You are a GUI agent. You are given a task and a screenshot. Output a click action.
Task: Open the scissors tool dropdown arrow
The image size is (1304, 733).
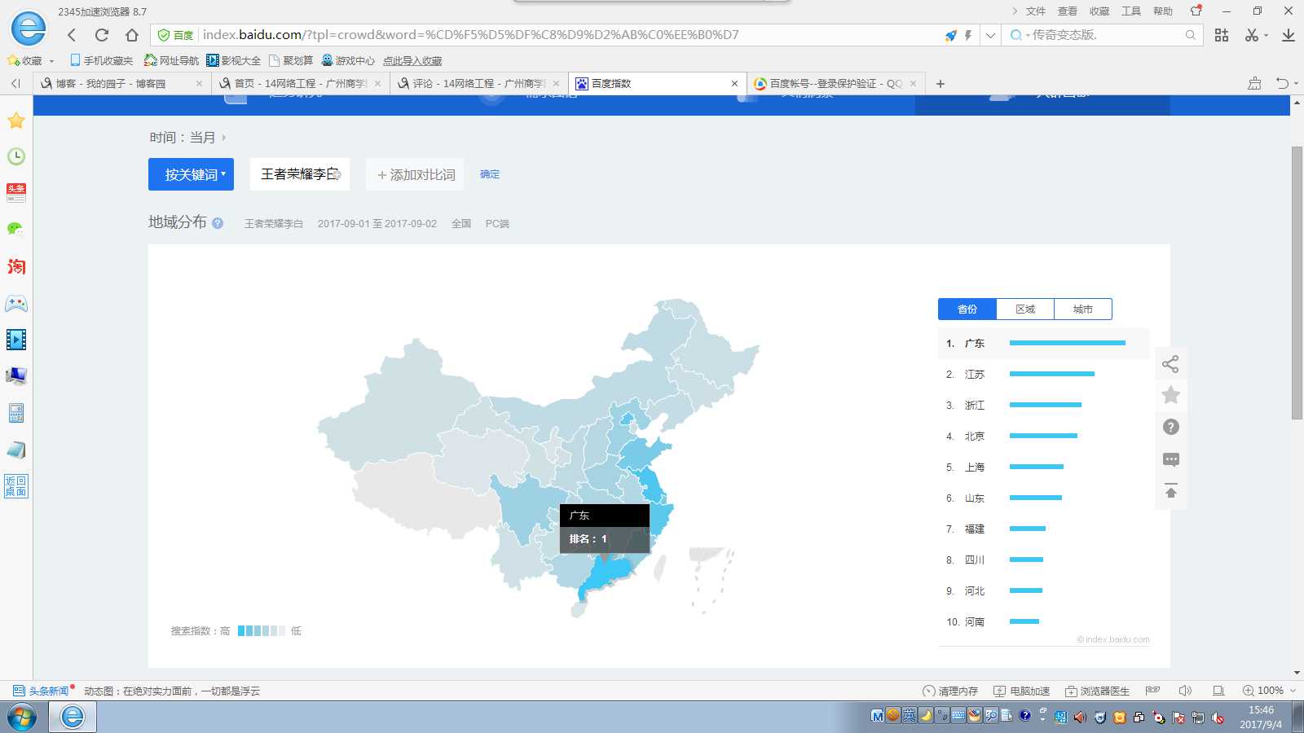coord(1266,35)
